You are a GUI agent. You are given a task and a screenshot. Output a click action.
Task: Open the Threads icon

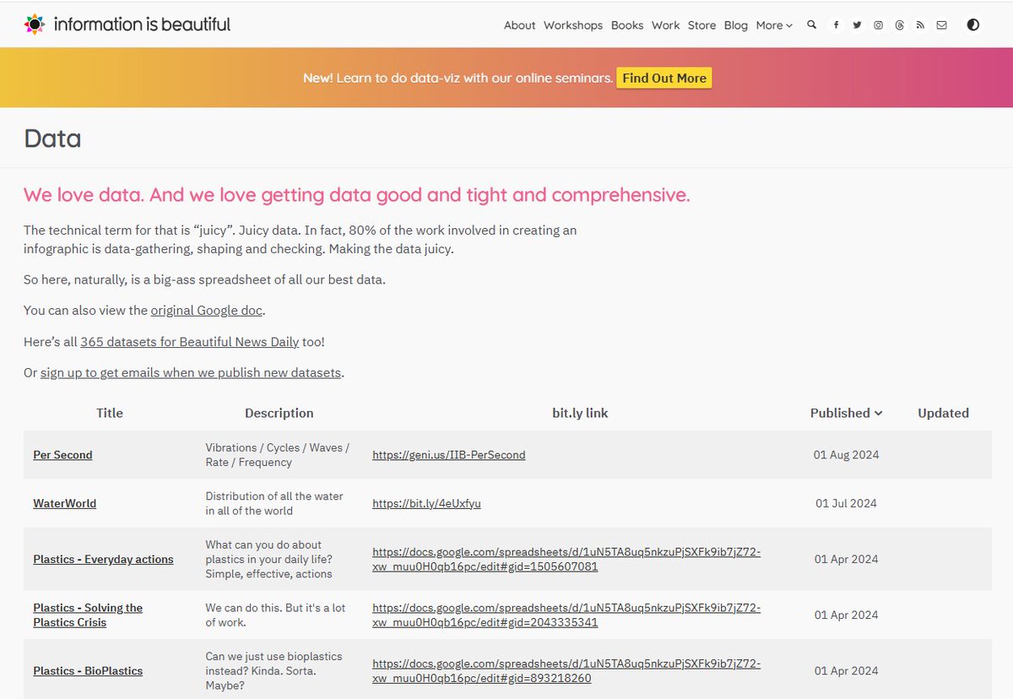tap(899, 25)
